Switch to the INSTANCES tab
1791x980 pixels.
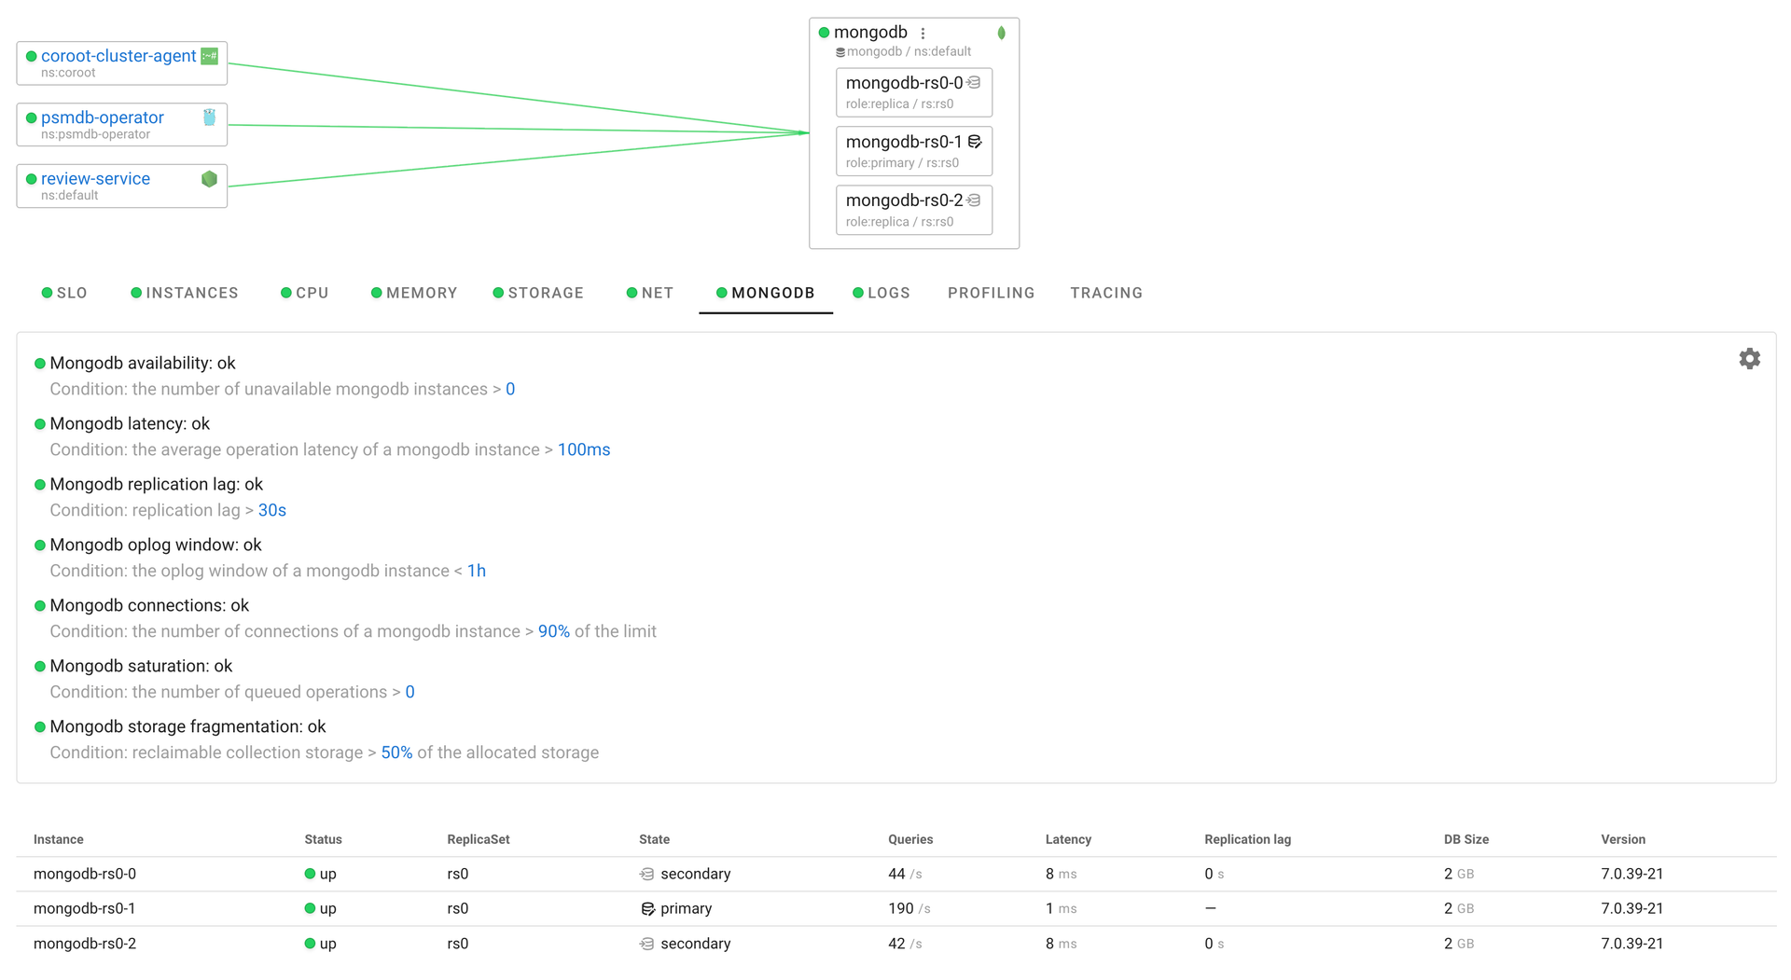(x=185, y=293)
